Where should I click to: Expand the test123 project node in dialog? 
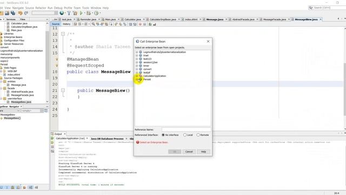tap(137, 59)
